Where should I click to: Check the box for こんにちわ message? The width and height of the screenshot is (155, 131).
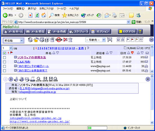(4, 62)
